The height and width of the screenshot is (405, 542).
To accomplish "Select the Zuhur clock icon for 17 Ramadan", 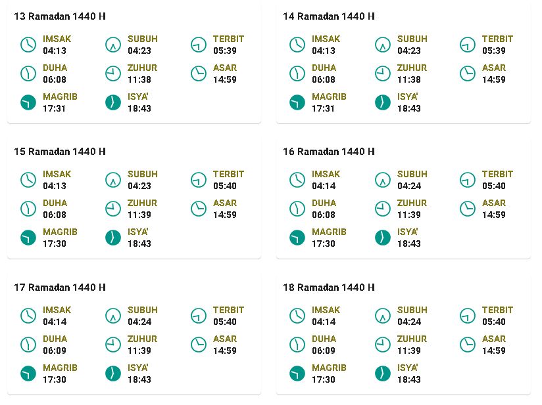I will [x=113, y=345].
